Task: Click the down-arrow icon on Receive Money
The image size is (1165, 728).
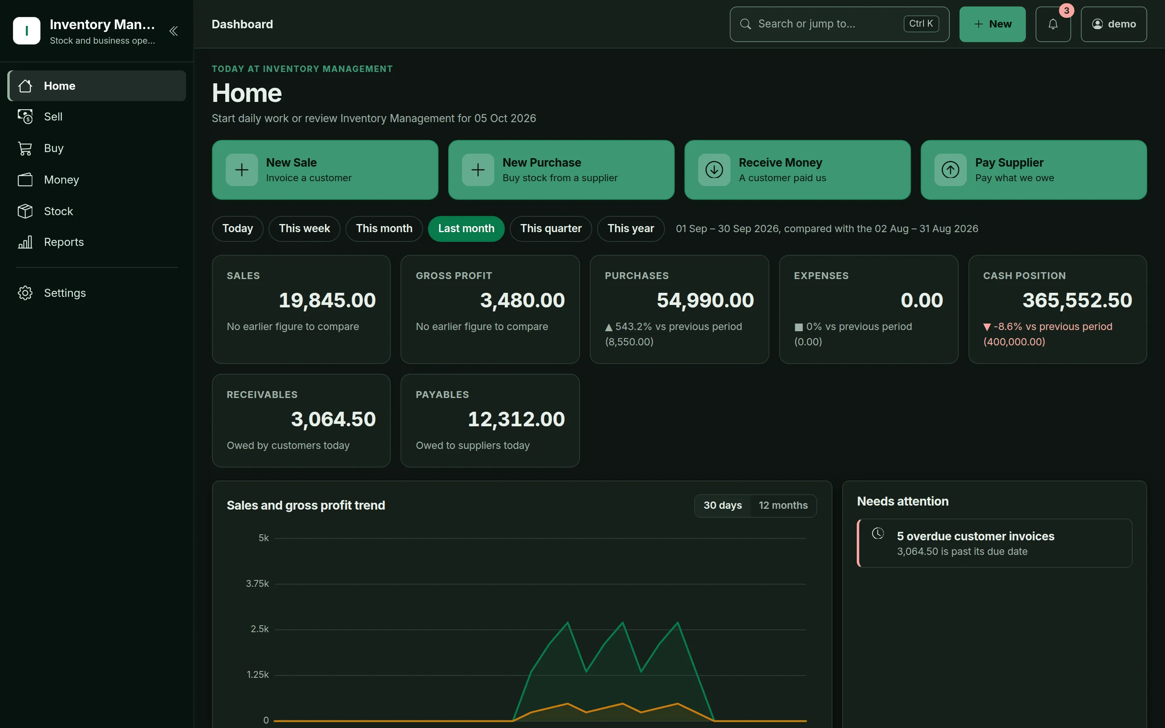Action: click(x=714, y=169)
